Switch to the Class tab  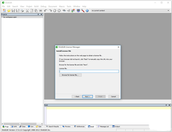(22, 127)
